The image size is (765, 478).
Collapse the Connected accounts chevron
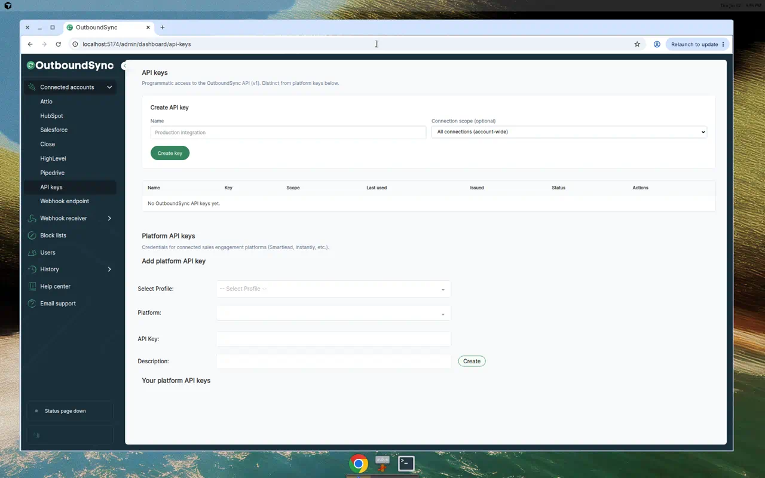click(109, 87)
